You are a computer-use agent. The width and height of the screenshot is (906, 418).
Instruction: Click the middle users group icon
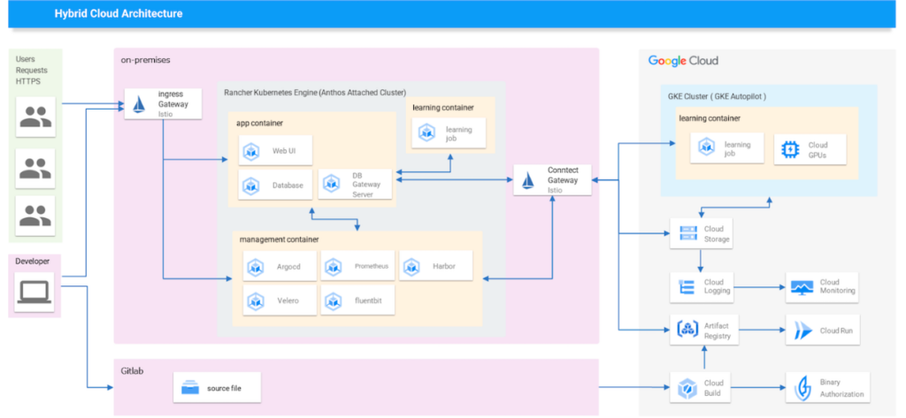click(35, 169)
